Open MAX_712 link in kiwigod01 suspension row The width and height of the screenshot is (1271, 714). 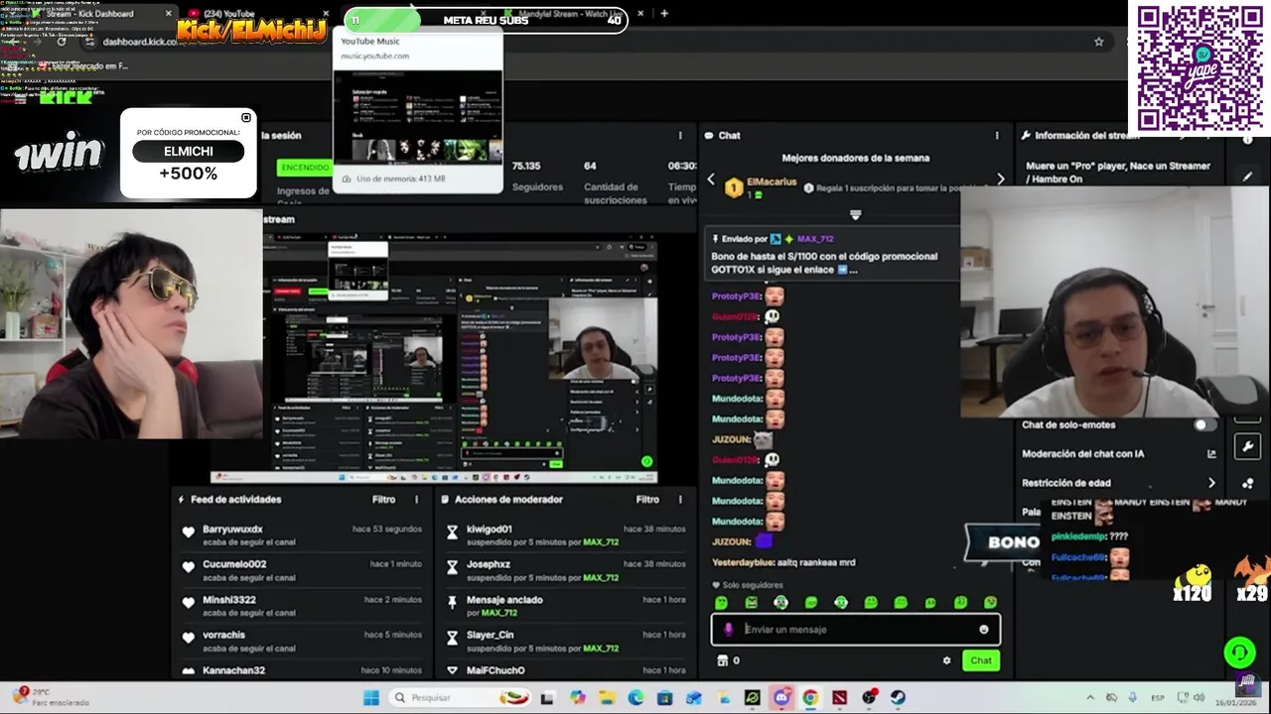tap(601, 542)
